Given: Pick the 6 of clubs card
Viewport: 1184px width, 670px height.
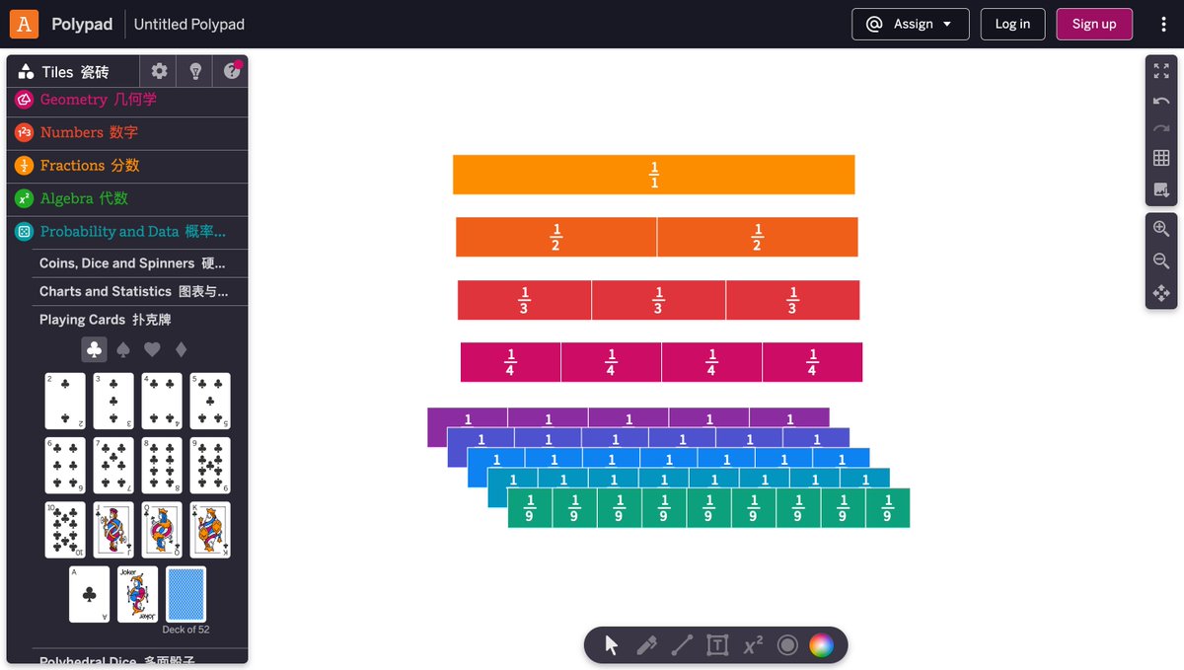Looking at the screenshot, I should pos(65,465).
